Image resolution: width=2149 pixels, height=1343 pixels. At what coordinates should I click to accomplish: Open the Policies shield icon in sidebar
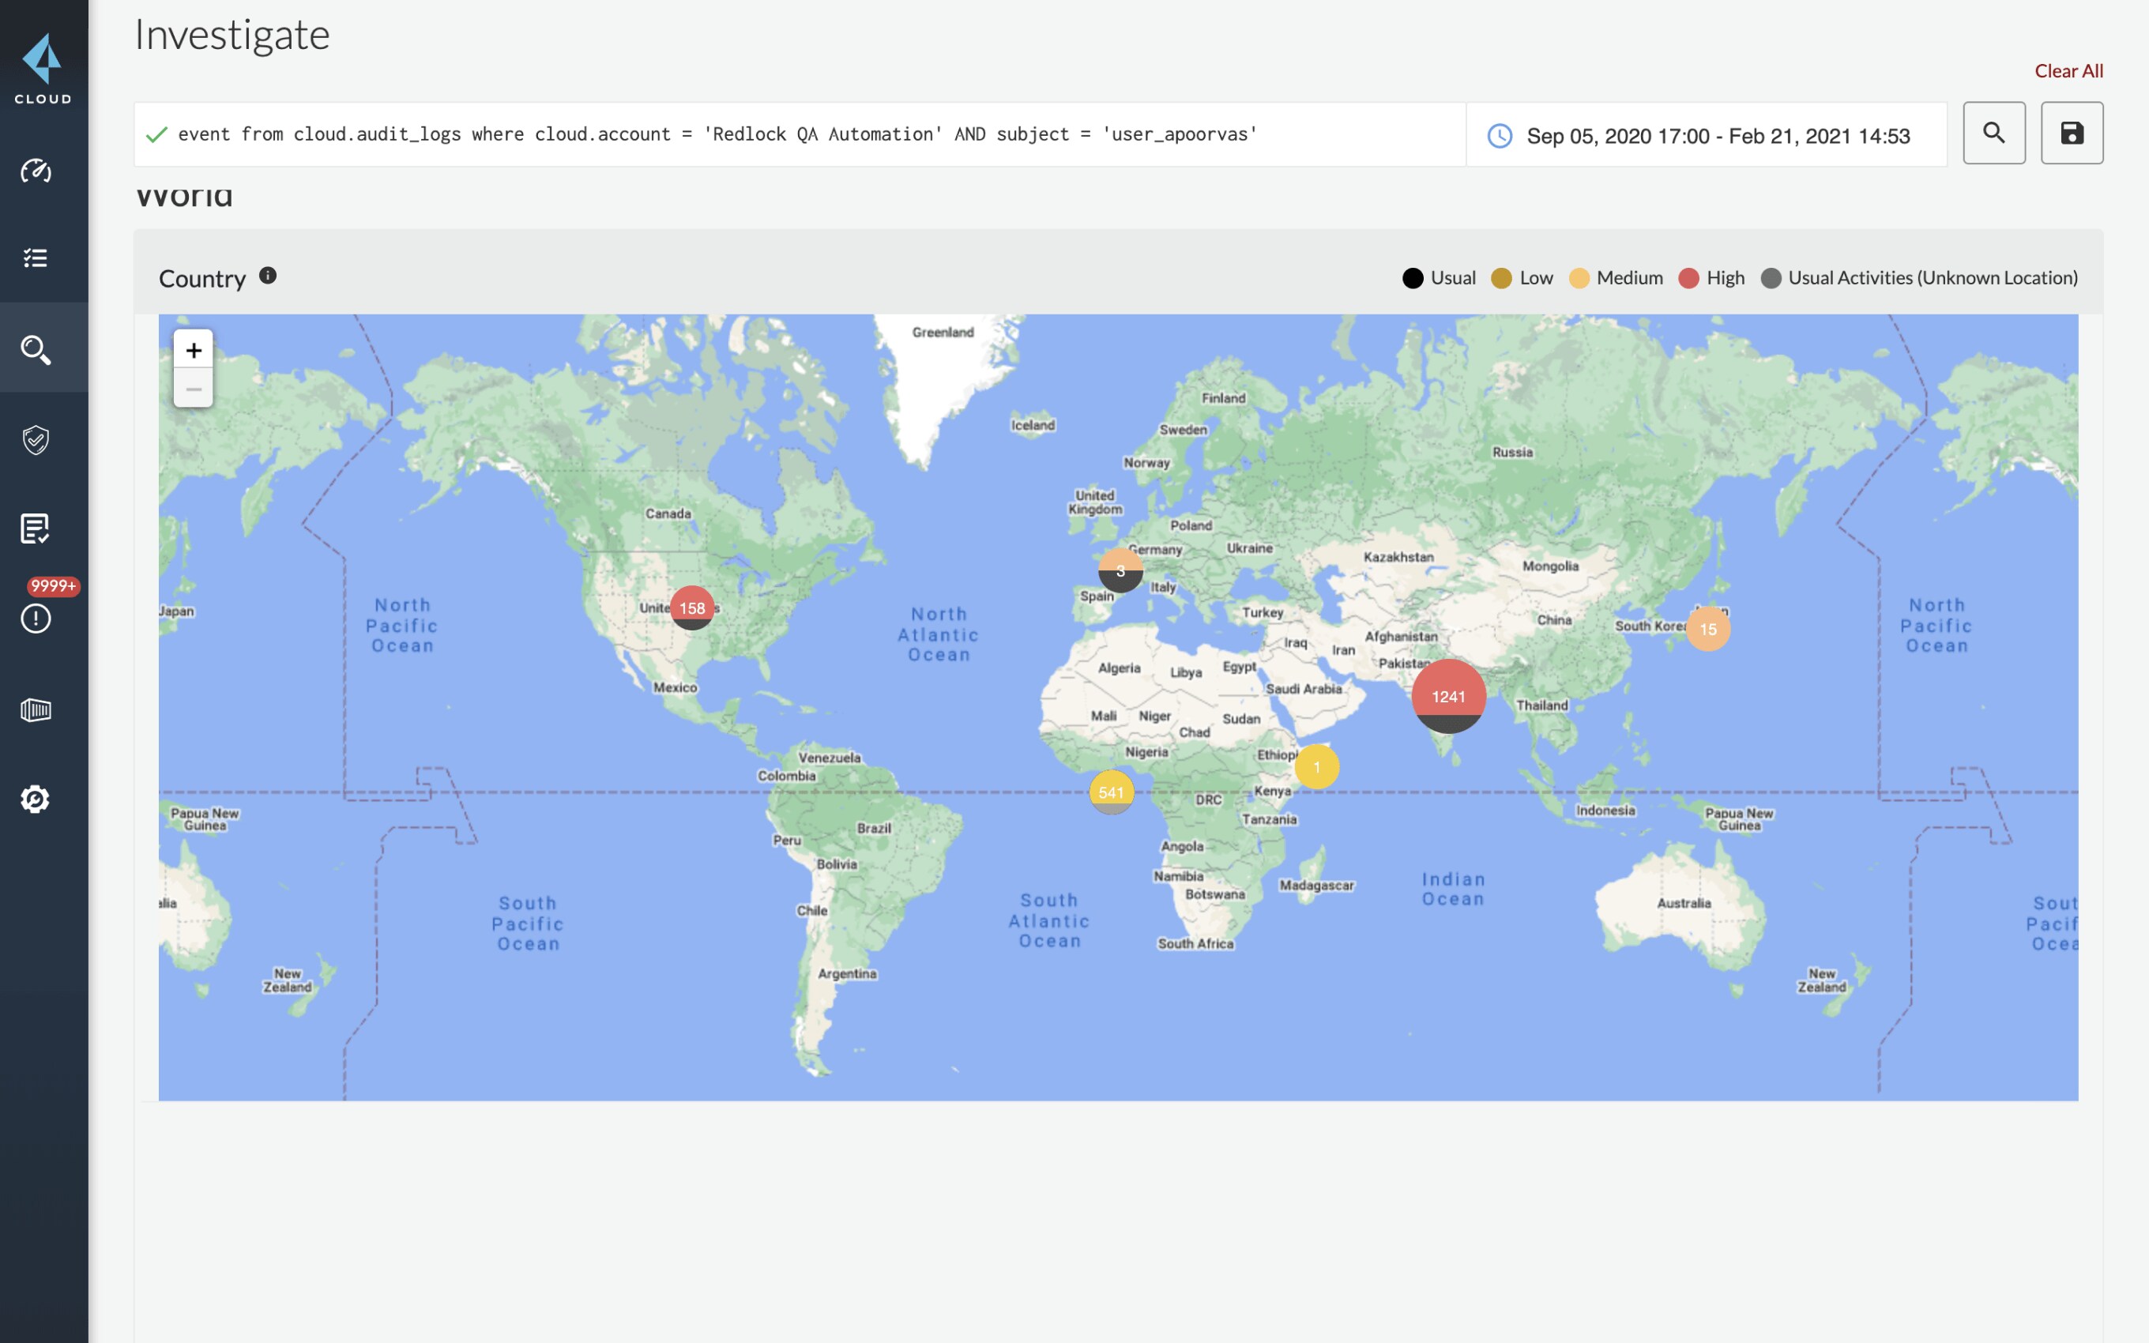36,438
